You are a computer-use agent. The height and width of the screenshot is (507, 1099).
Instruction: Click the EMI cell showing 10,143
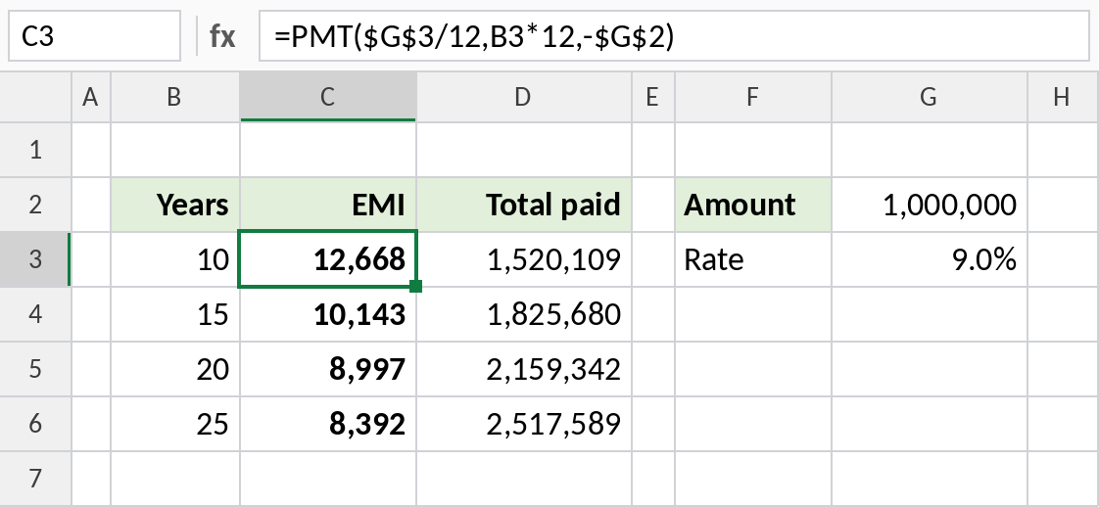(x=328, y=314)
